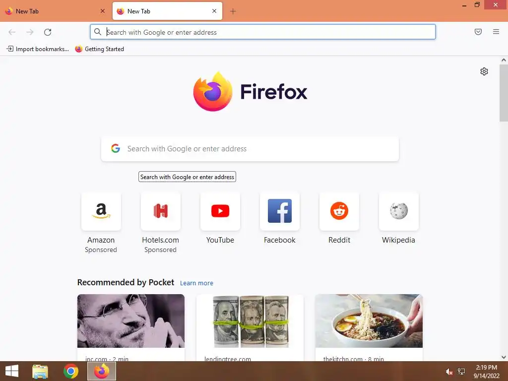Open the Windows Start menu
Screen dimensions: 508x381
pyautogui.click(x=12, y=371)
